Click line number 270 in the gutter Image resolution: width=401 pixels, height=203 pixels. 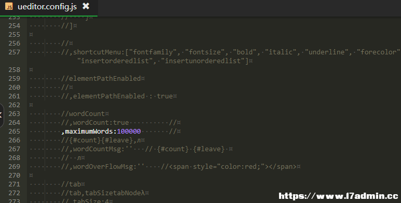coord(15,176)
